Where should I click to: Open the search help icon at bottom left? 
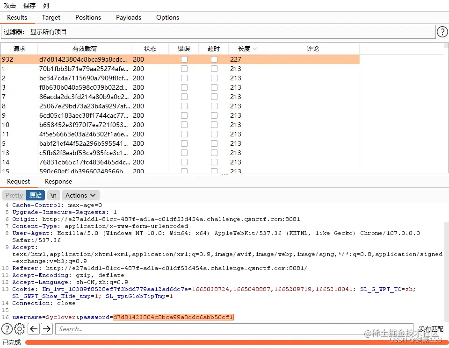pyautogui.click(x=7, y=329)
